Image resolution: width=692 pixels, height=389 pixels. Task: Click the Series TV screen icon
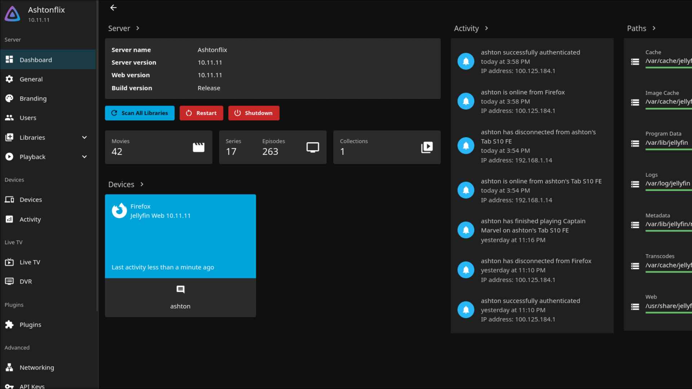312,147
